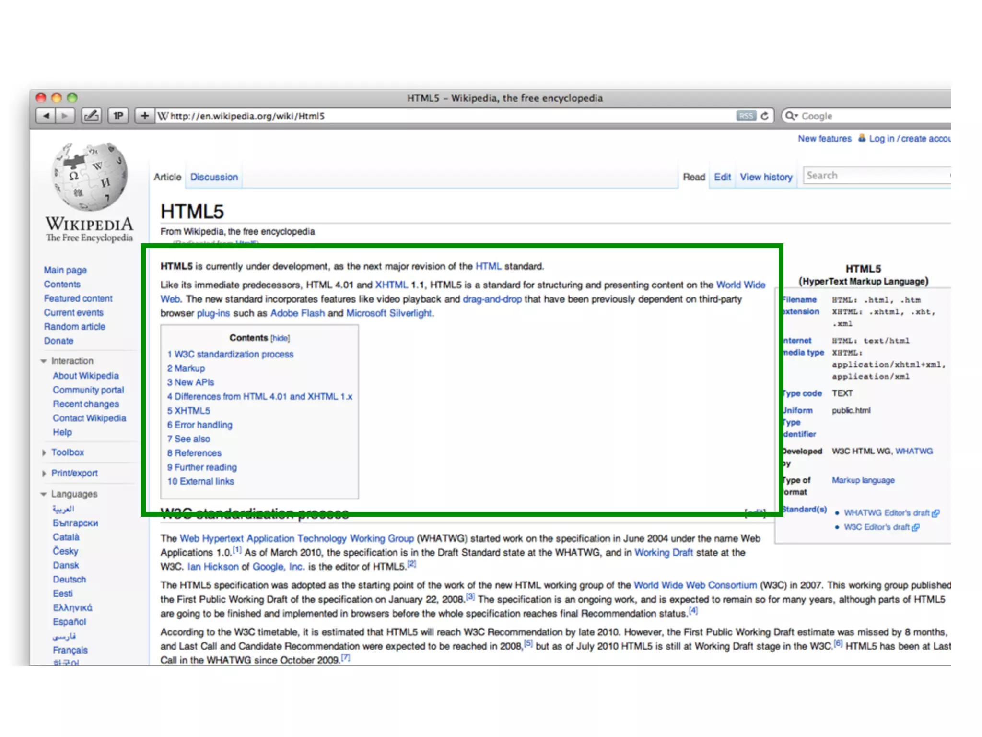
Task: Click the Random article sidebar link
Action: pos(74,327)
